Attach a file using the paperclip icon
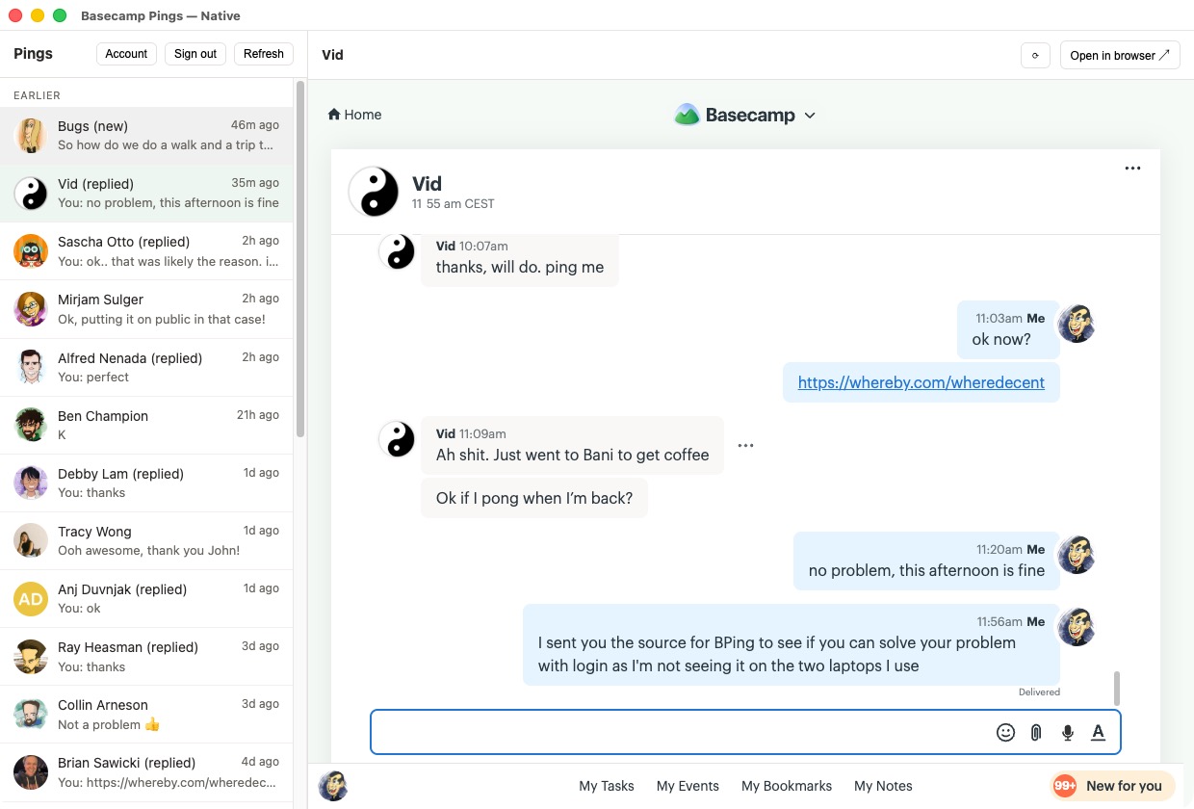The width and height of the screenshot is (1194, 809). [x=1036, y=732]
